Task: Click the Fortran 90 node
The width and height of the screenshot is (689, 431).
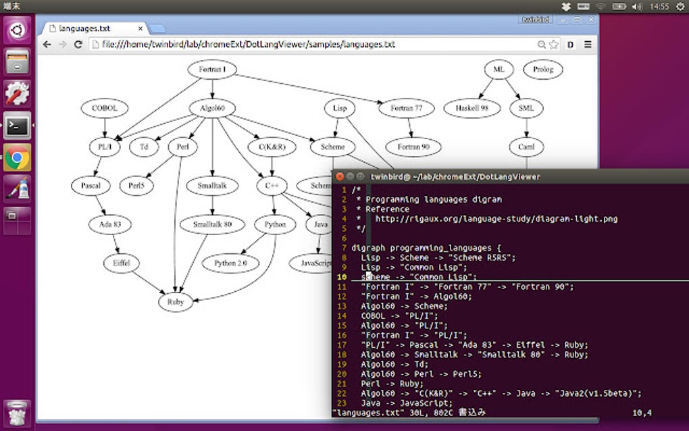Action: 413,147
